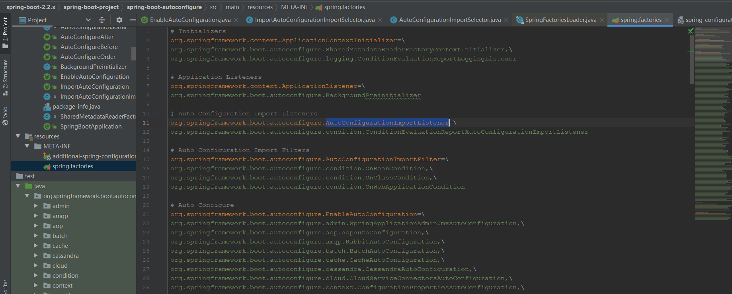Image resolution: width=732 pixels, height=294 pixels.
Task: Open Project panel settings gear
Action: tap(119, 20)
